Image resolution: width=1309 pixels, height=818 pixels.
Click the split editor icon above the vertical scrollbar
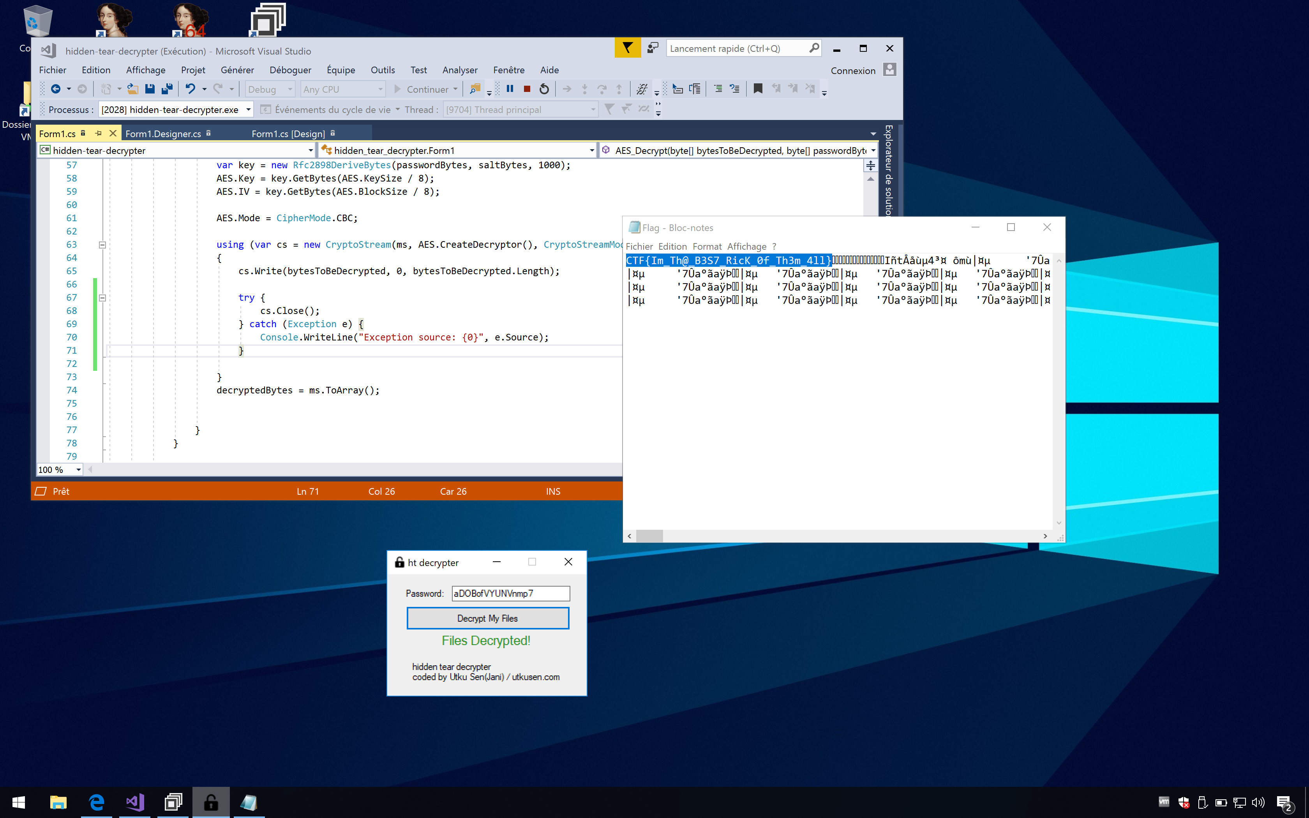click(x=870, y=166)
